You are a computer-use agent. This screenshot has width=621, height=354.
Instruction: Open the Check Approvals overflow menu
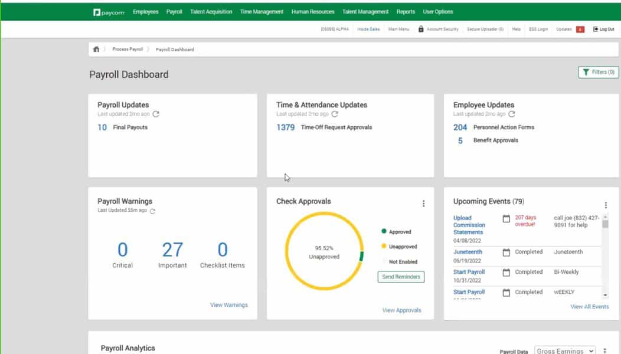(x=424, y=203)
